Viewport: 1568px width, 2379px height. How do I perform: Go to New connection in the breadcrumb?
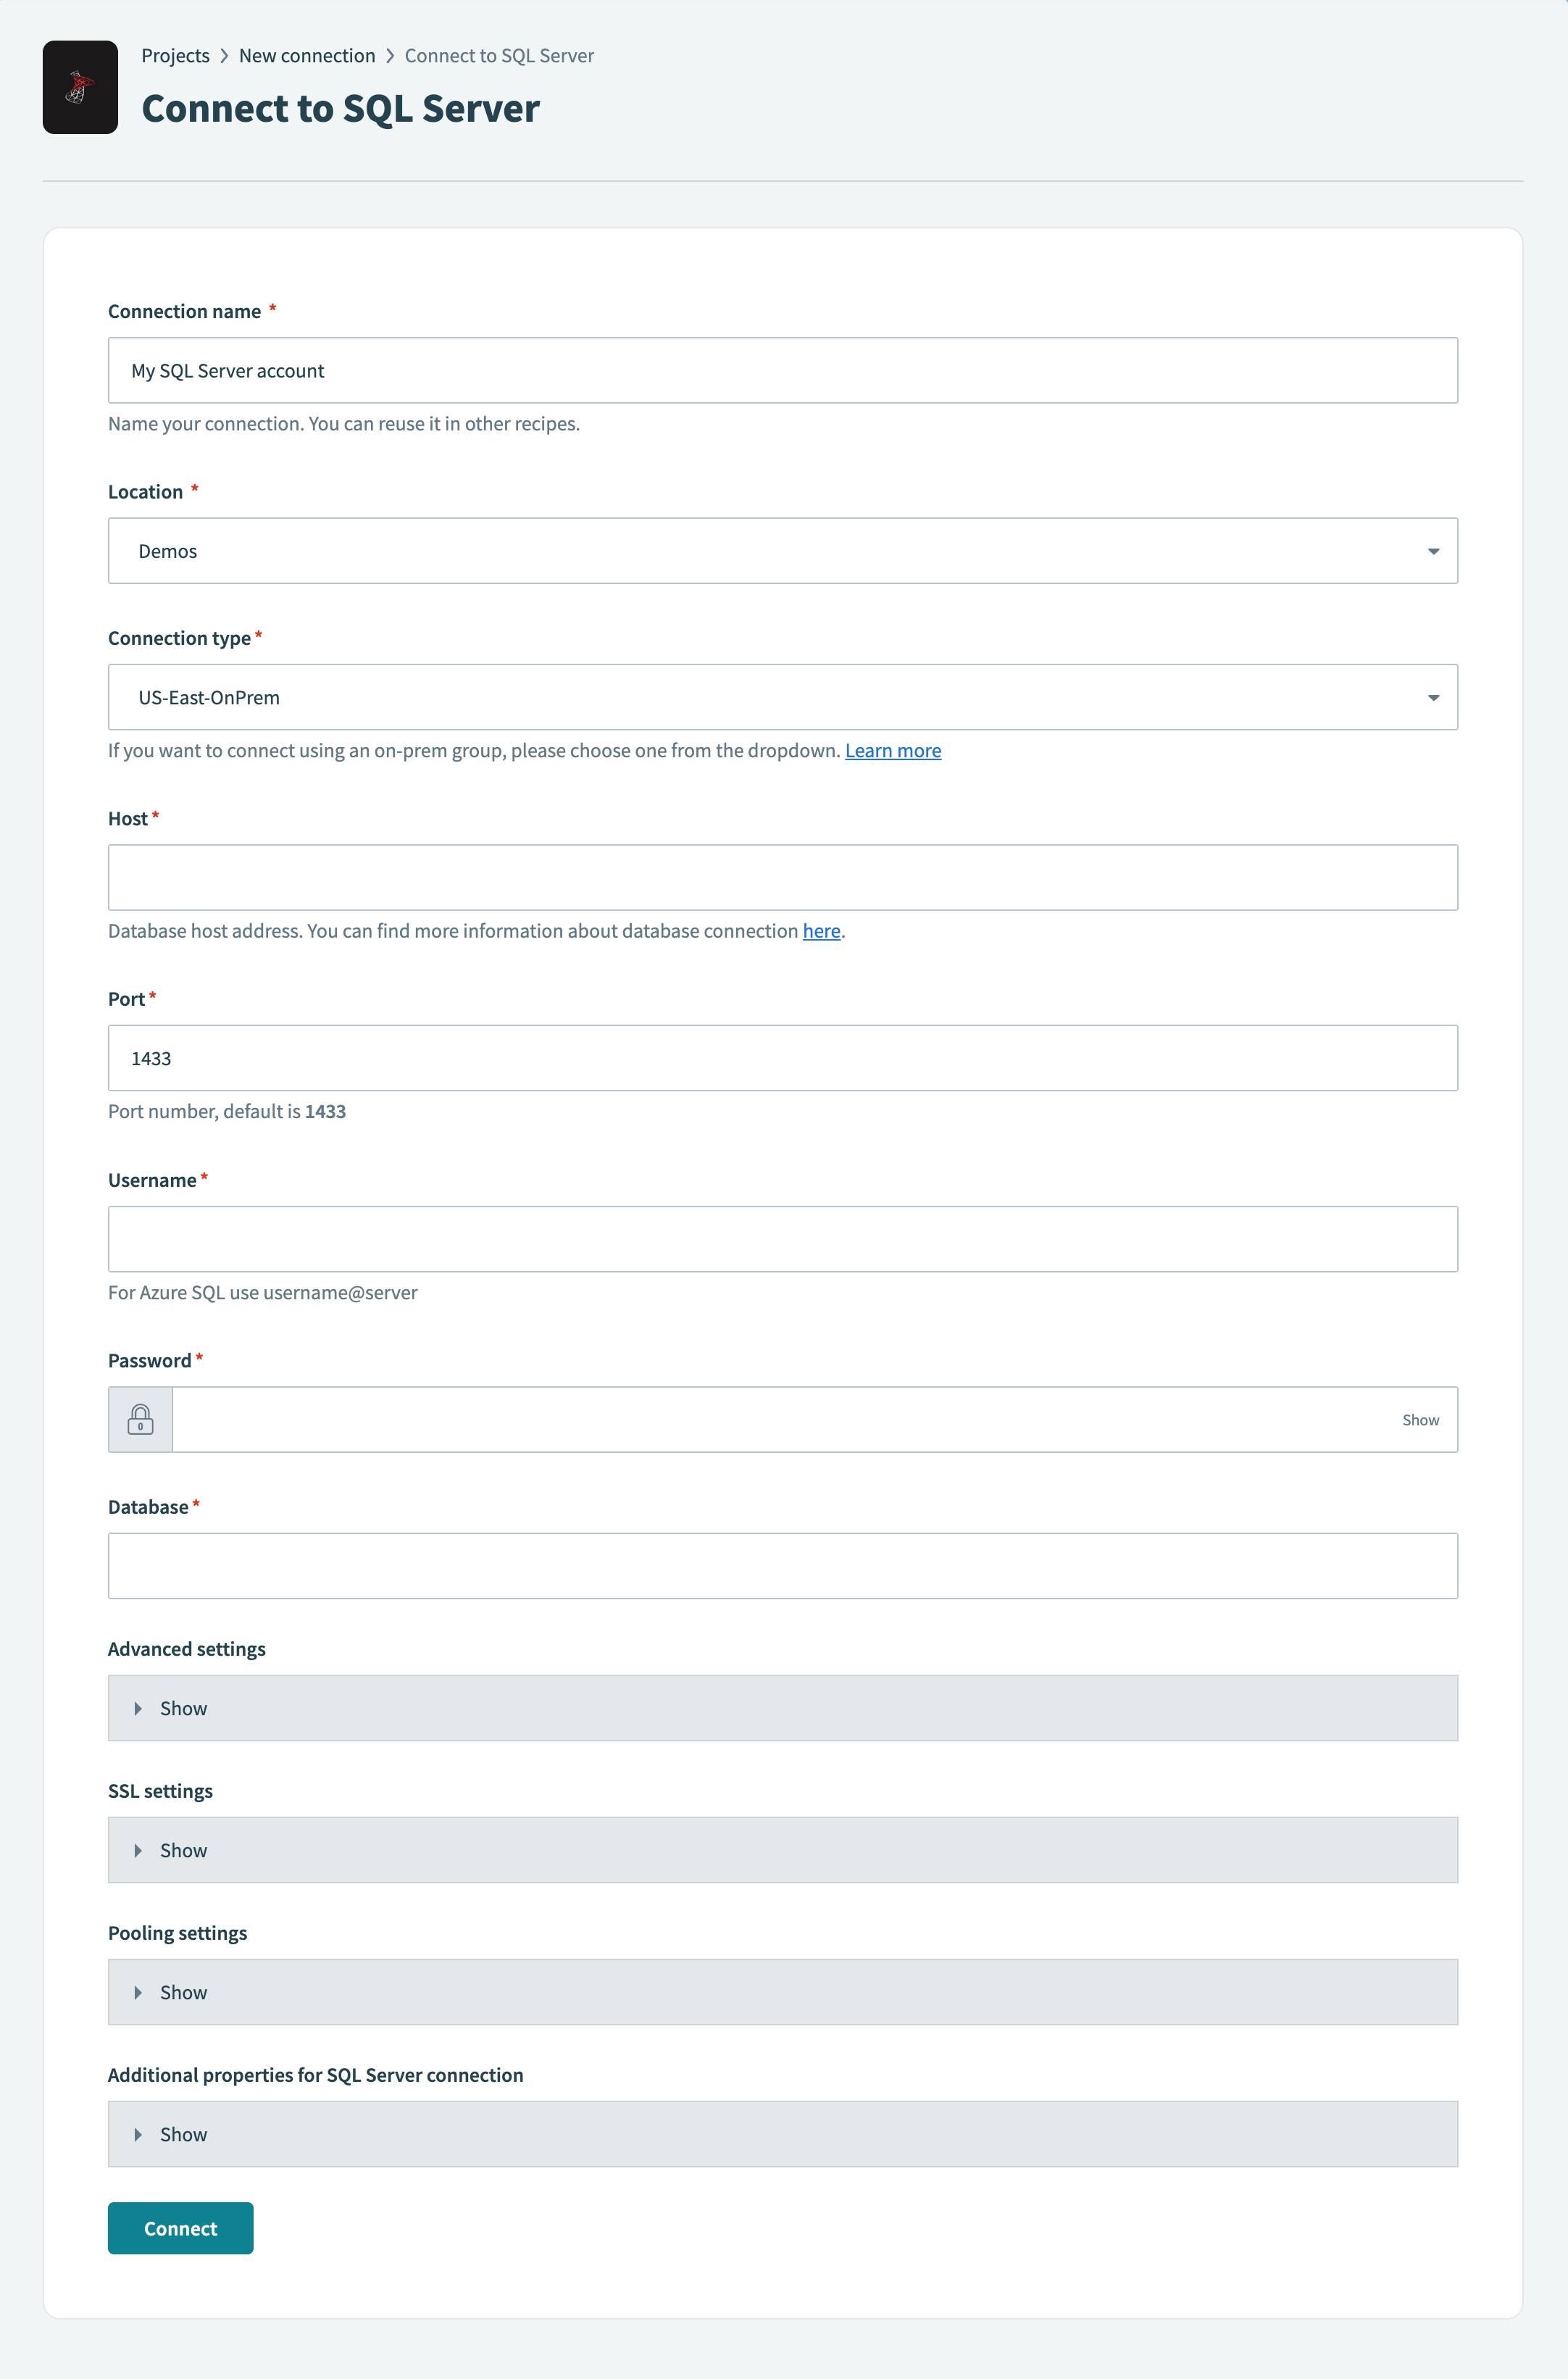click(307, 56)
